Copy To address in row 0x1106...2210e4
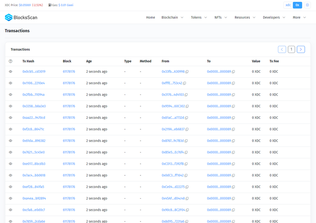 point(233,83)
